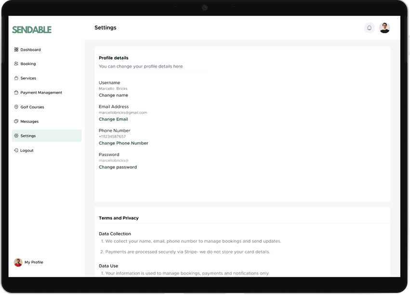Screen dimensions: 410x295
Task: Click the My Profile avatar picture
Action: coord(18,262)
